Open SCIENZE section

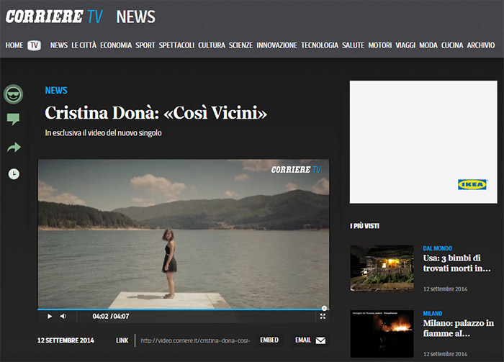click(x=240, y=45)
